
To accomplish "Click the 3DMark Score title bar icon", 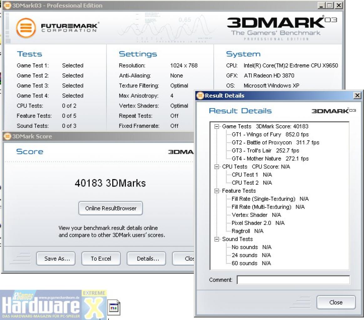I will click(8, 136).
